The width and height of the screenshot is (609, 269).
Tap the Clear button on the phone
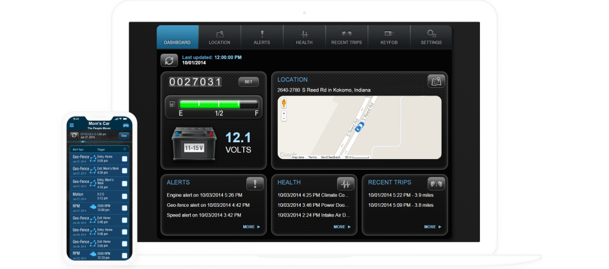(x=124, y=136)
